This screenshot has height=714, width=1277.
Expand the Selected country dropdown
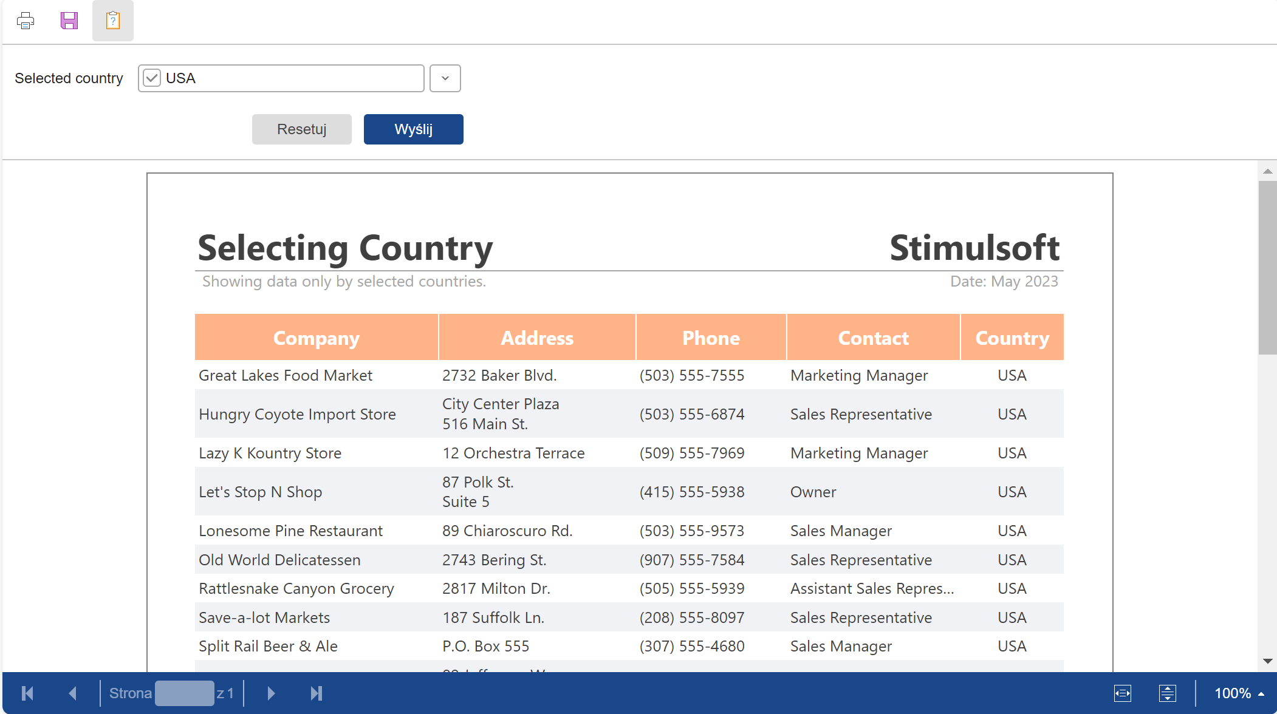click(445, 78)
